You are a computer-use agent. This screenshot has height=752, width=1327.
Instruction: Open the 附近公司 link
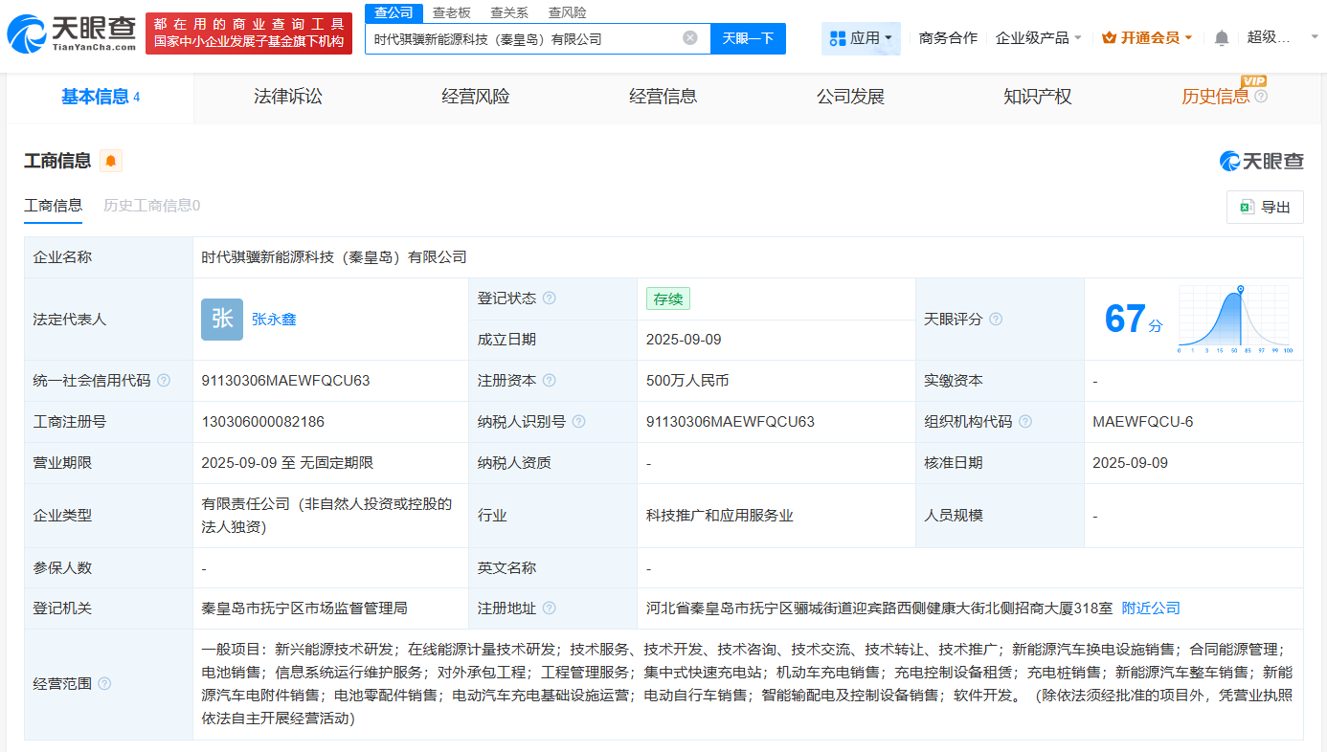(1150, 608)
